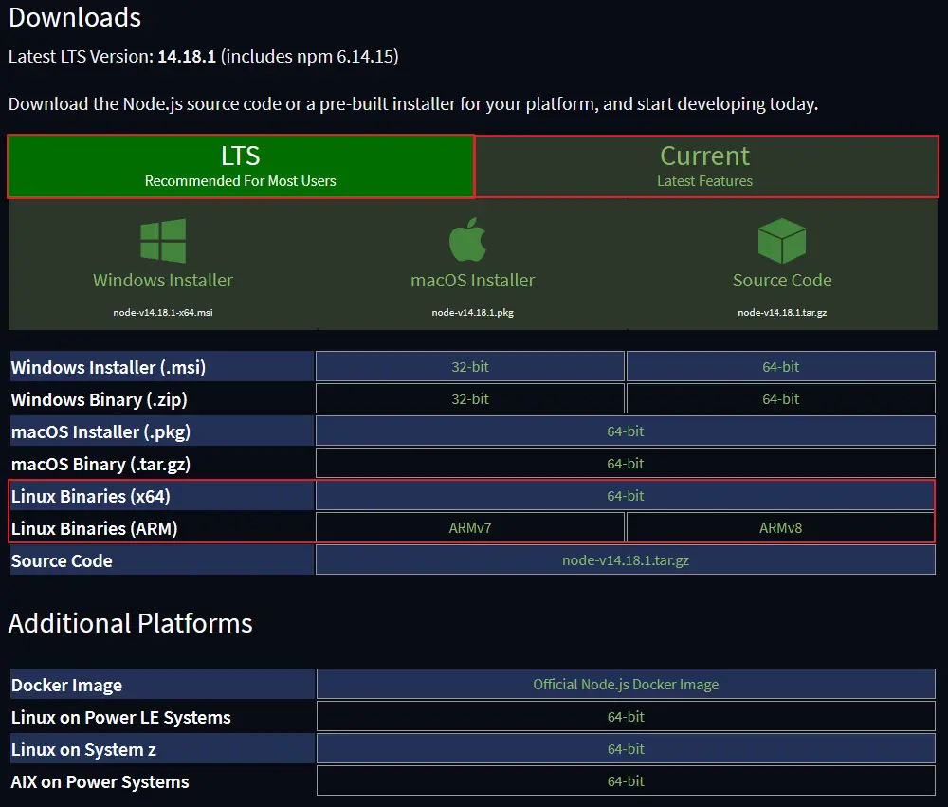Click node-v14.18.1.tar.gz under the Source Code icon
948x807 pixels.
pos(782,313)
